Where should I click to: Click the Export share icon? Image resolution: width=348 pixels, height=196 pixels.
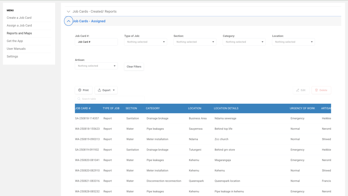(x=99, y=90)
